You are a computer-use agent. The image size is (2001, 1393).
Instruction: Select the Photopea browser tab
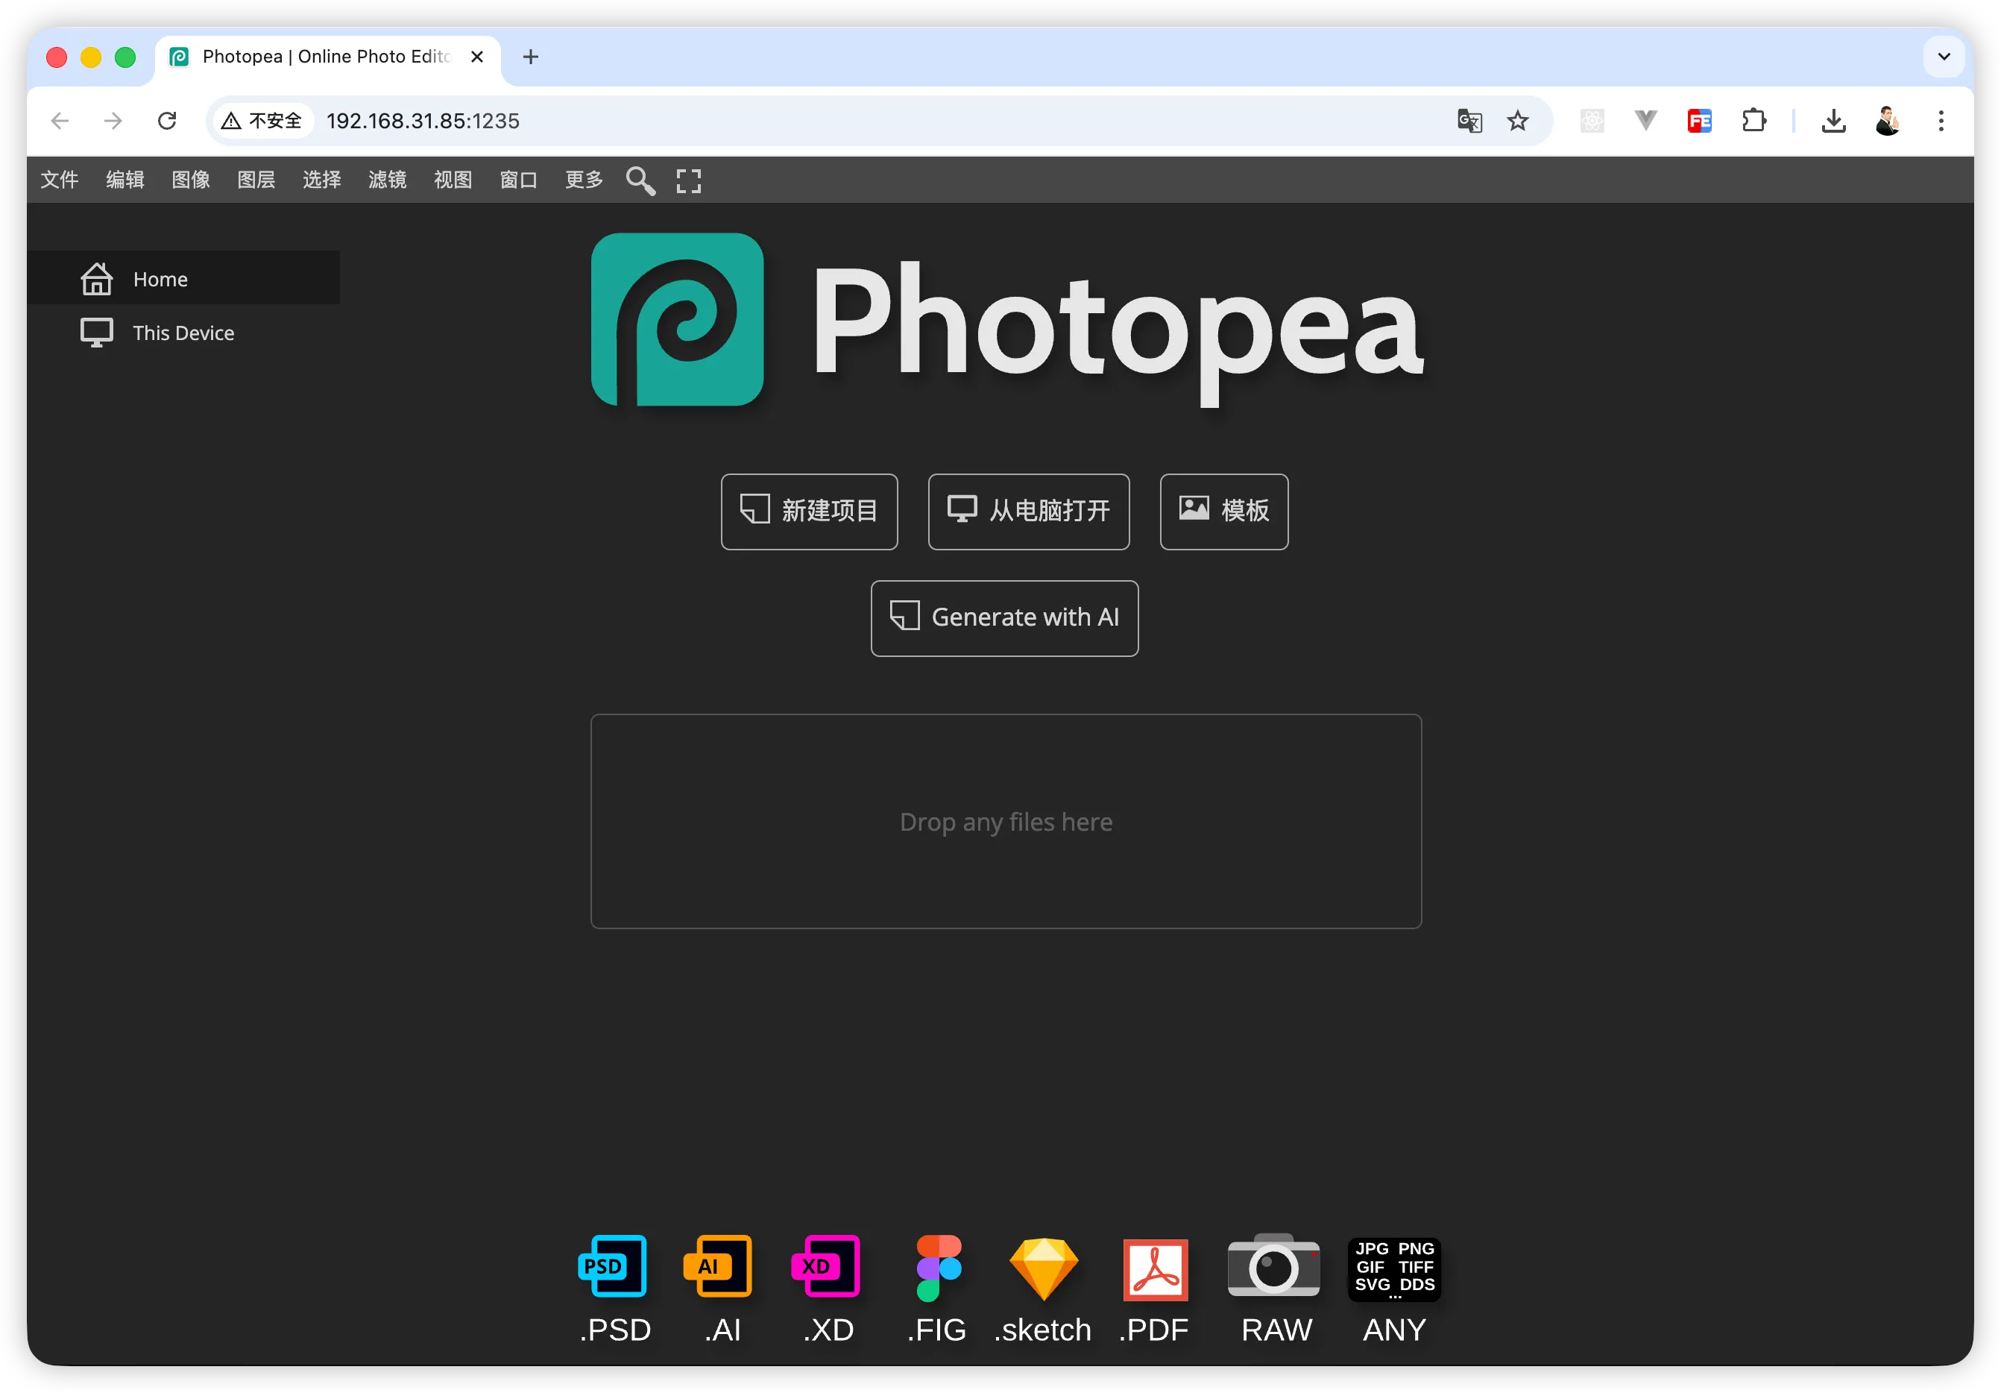click(x=327, y=57)
